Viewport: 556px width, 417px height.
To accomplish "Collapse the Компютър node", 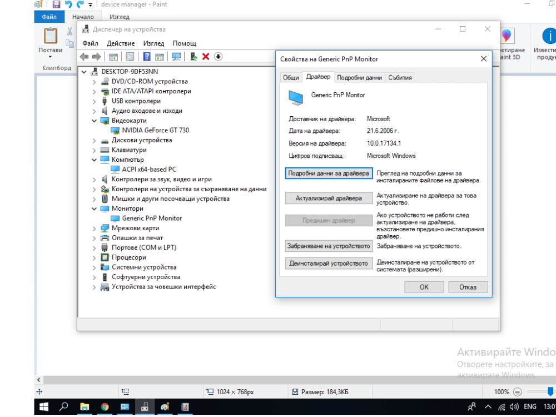I will (94, 160).
